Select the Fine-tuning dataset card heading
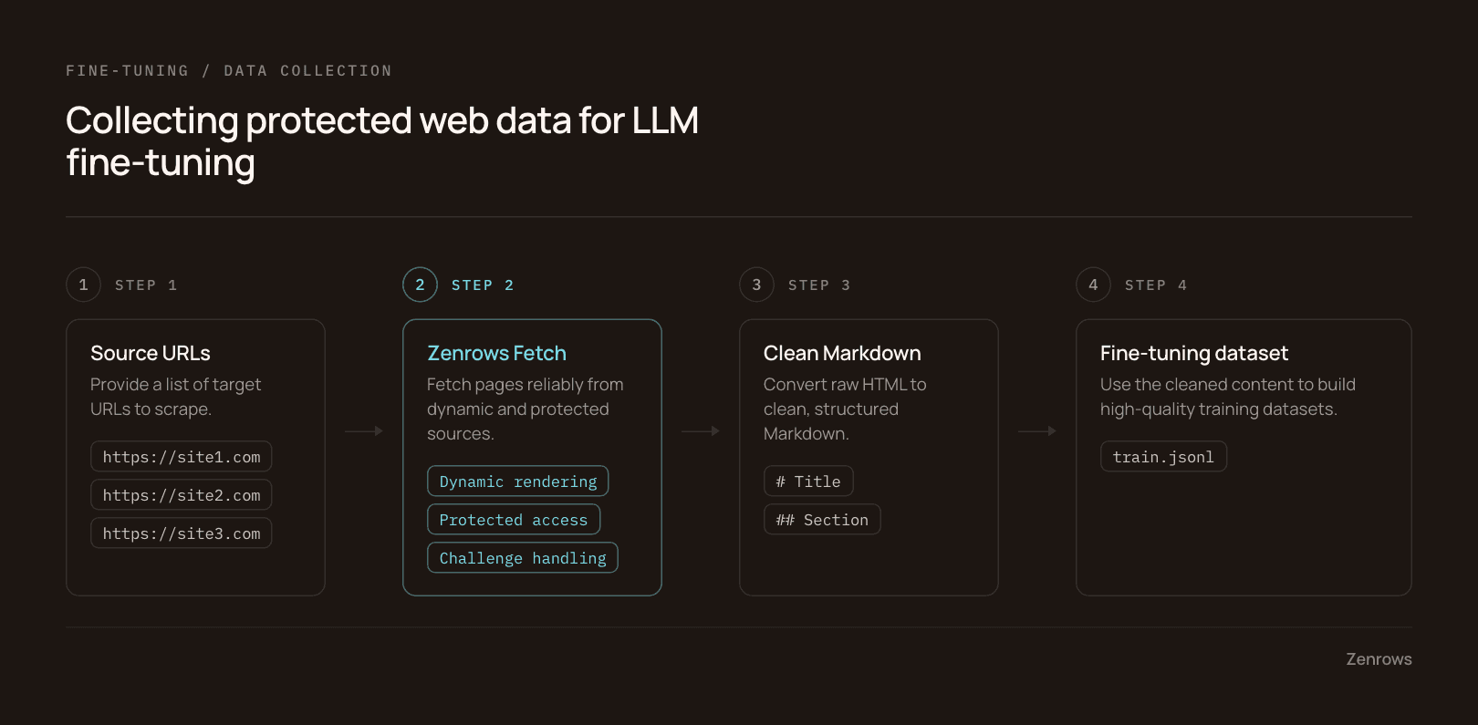1478x725 pixels. (x=1194, y=353)
